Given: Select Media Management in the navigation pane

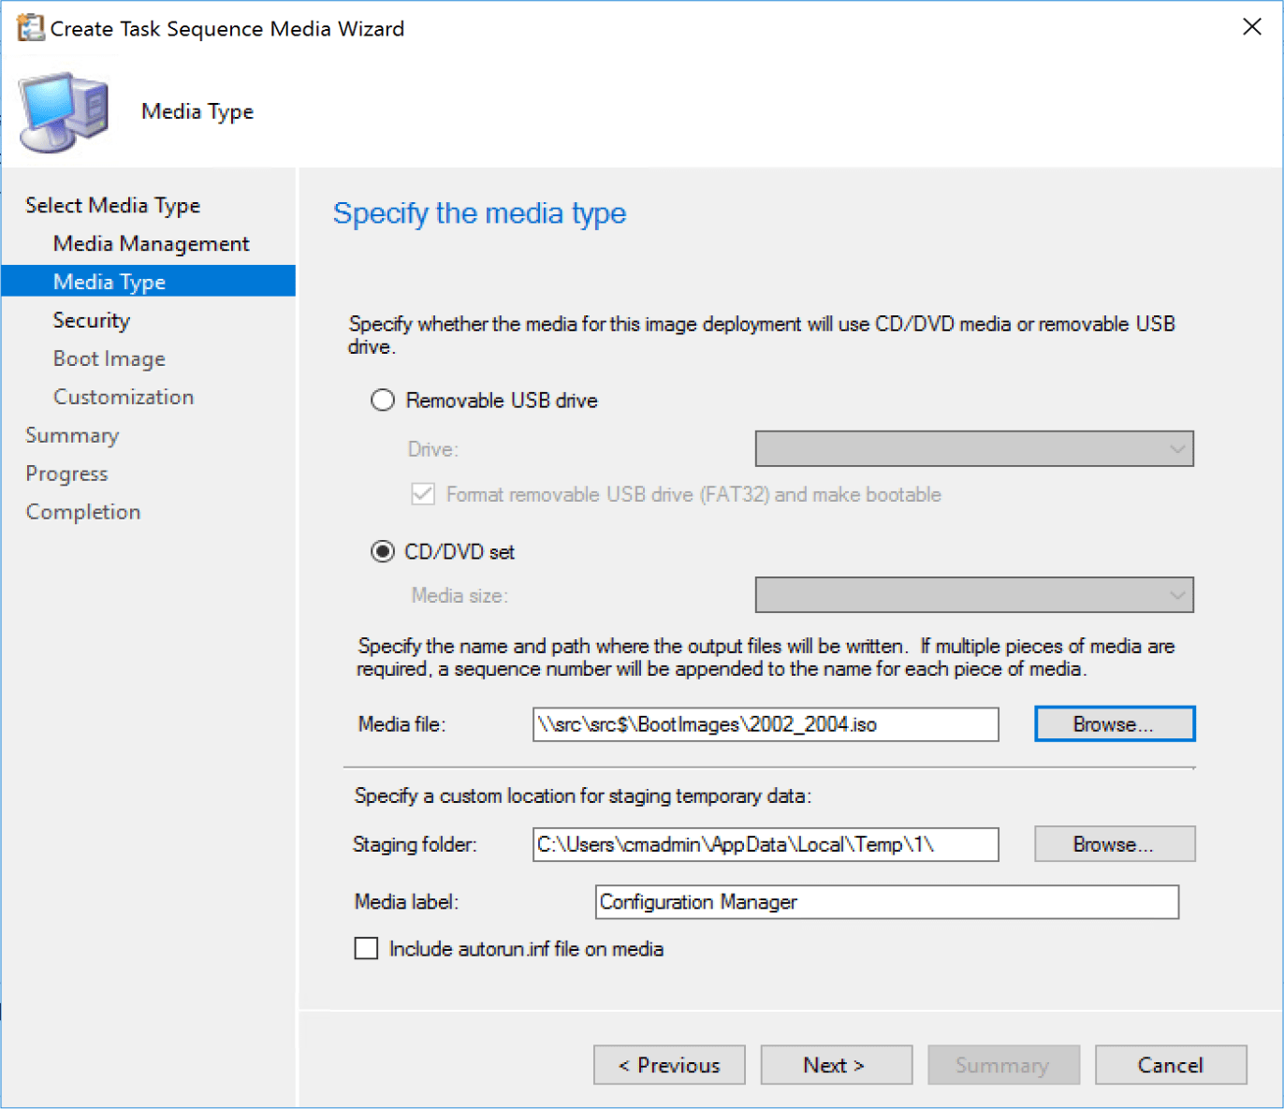Looking at the screenshot, I should [151, 242].
